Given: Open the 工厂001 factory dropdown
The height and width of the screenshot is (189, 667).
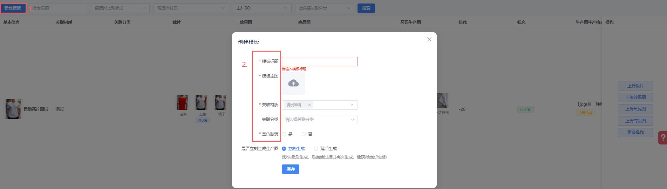Looking at the screenshot, I should pos(262,8).
